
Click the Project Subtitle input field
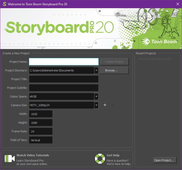(64, 88)
